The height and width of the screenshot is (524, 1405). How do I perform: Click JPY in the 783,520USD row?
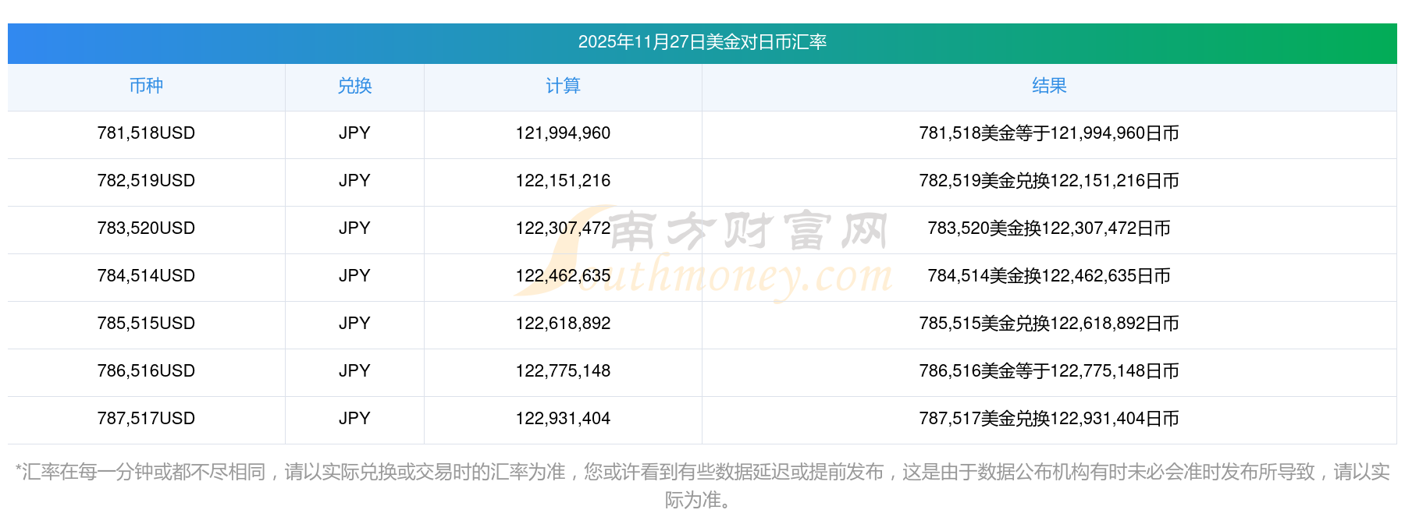(354, 228)
